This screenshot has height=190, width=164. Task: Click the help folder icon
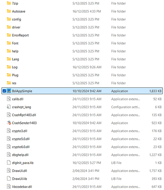(x=9, y=51)
